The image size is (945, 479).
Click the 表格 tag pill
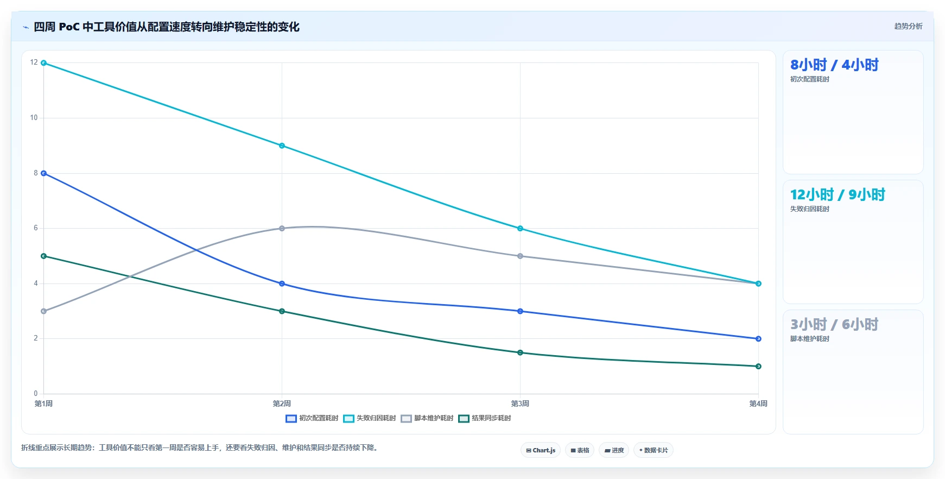(x=580, y=450)
